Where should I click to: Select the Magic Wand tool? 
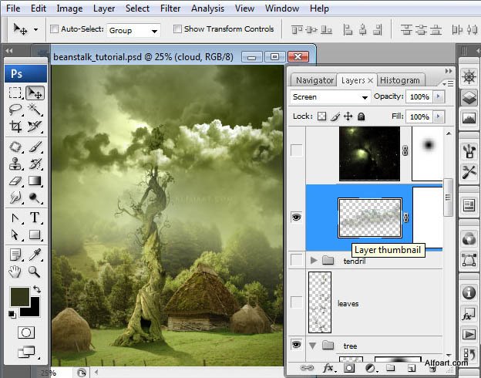[35, 110]
